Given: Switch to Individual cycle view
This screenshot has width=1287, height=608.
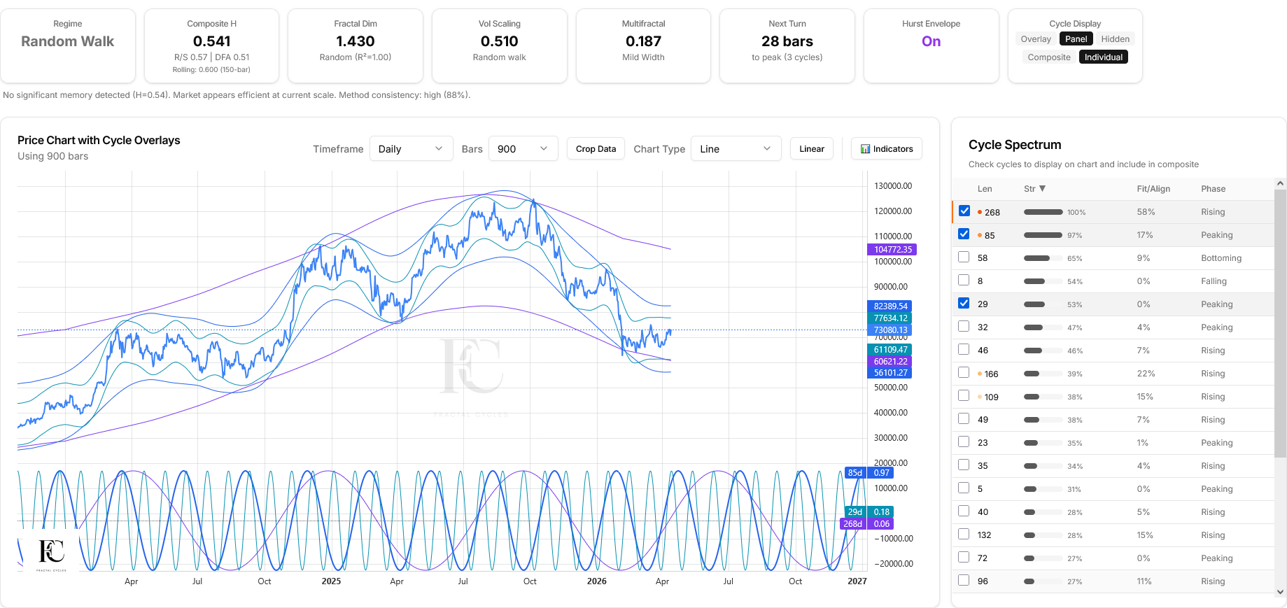Looking at the screenshot, I should tap(1104, 57).
